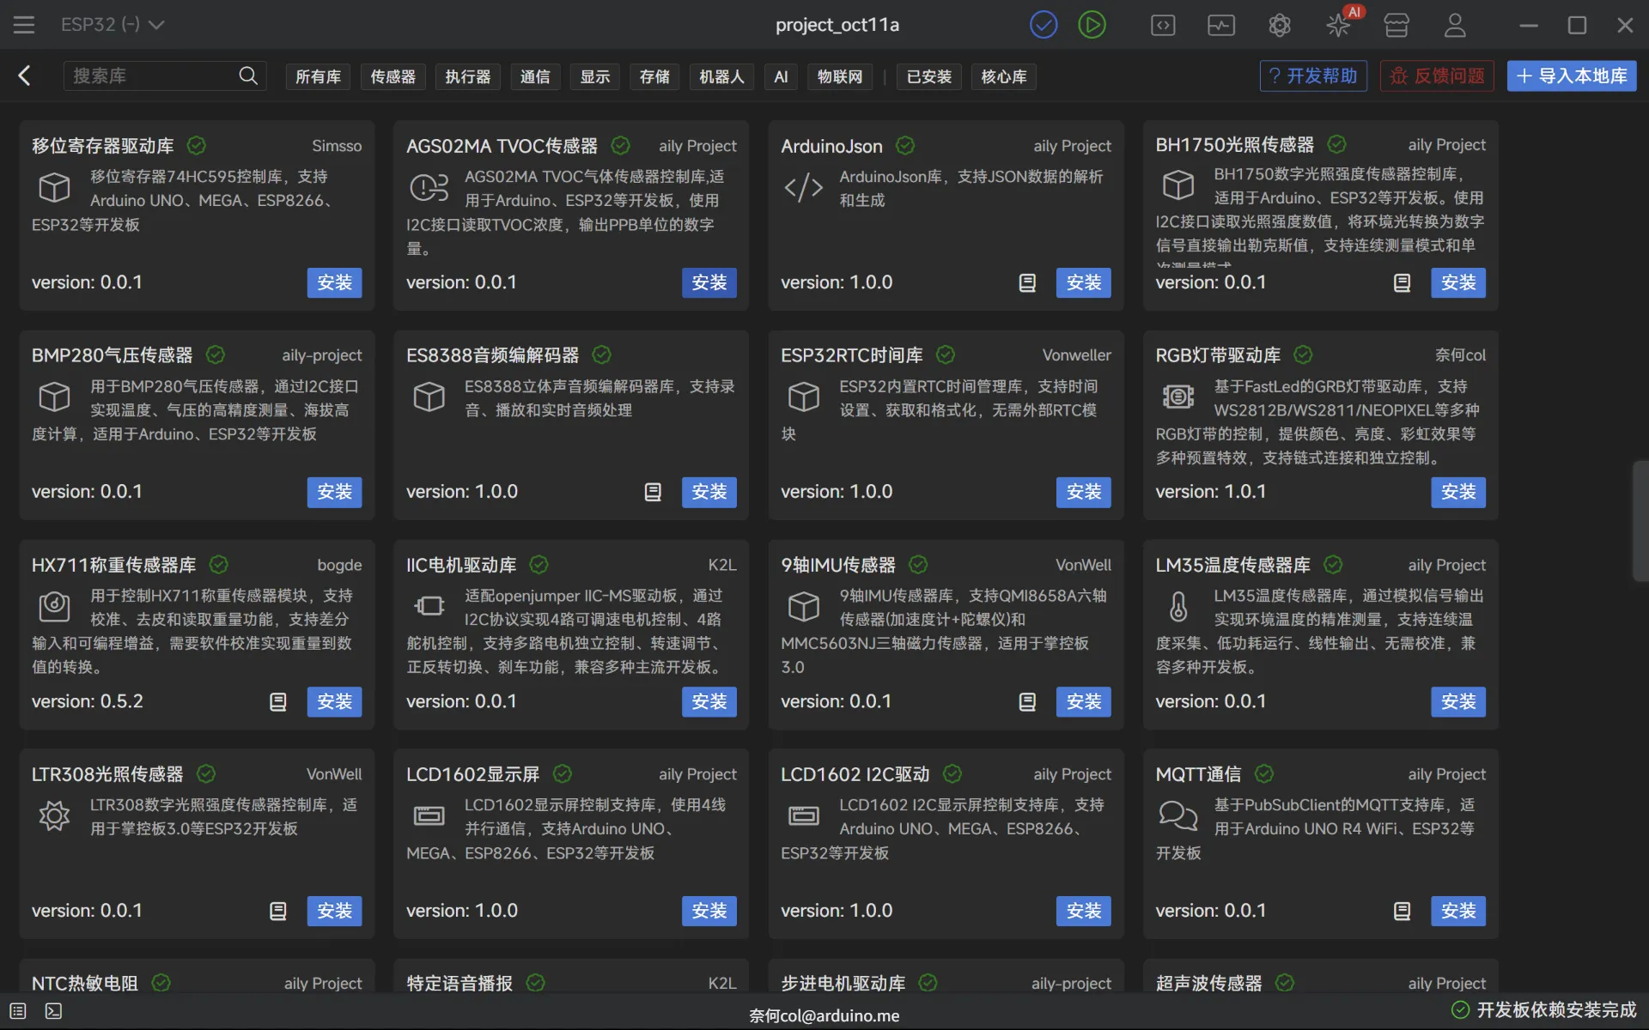Open the atom-shaped tool icon in top bar
Image resolution: width=1649 pixels, height=1030 pixels.
tap(1280, 25)
